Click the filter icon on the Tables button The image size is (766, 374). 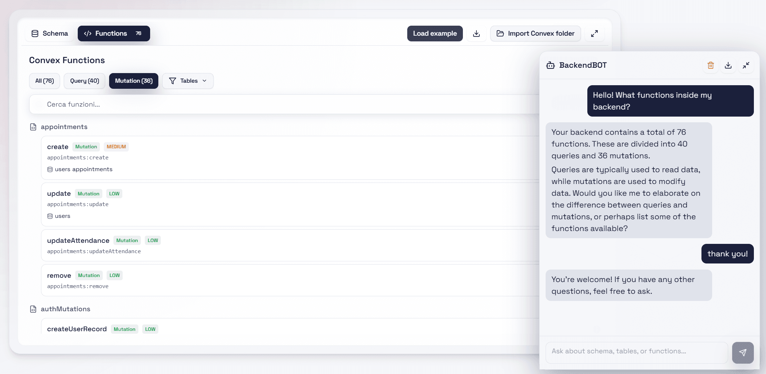(x=173, y=81)
